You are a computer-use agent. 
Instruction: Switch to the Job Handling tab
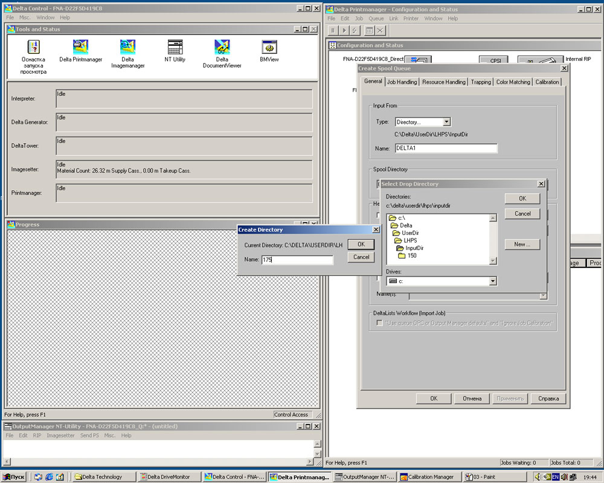coord(402,82)
